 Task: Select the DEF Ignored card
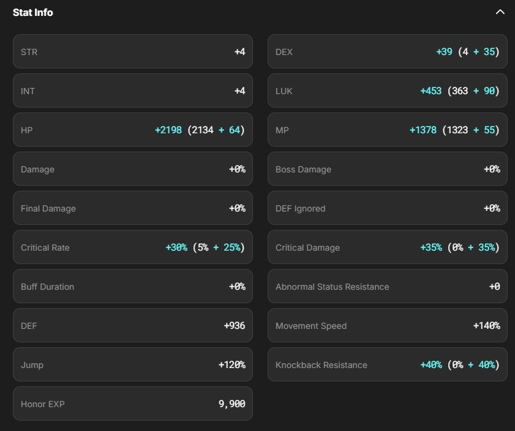[x=387, y=208]
